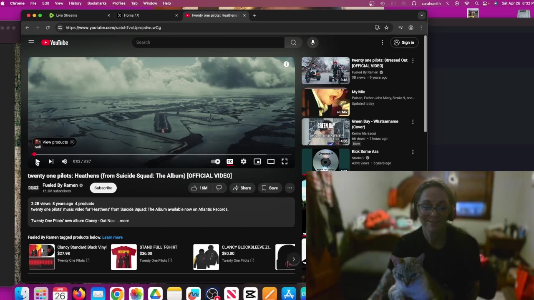Open Launchpad from the Dock
The image size is (534, 300).
(x=41, y=294)
